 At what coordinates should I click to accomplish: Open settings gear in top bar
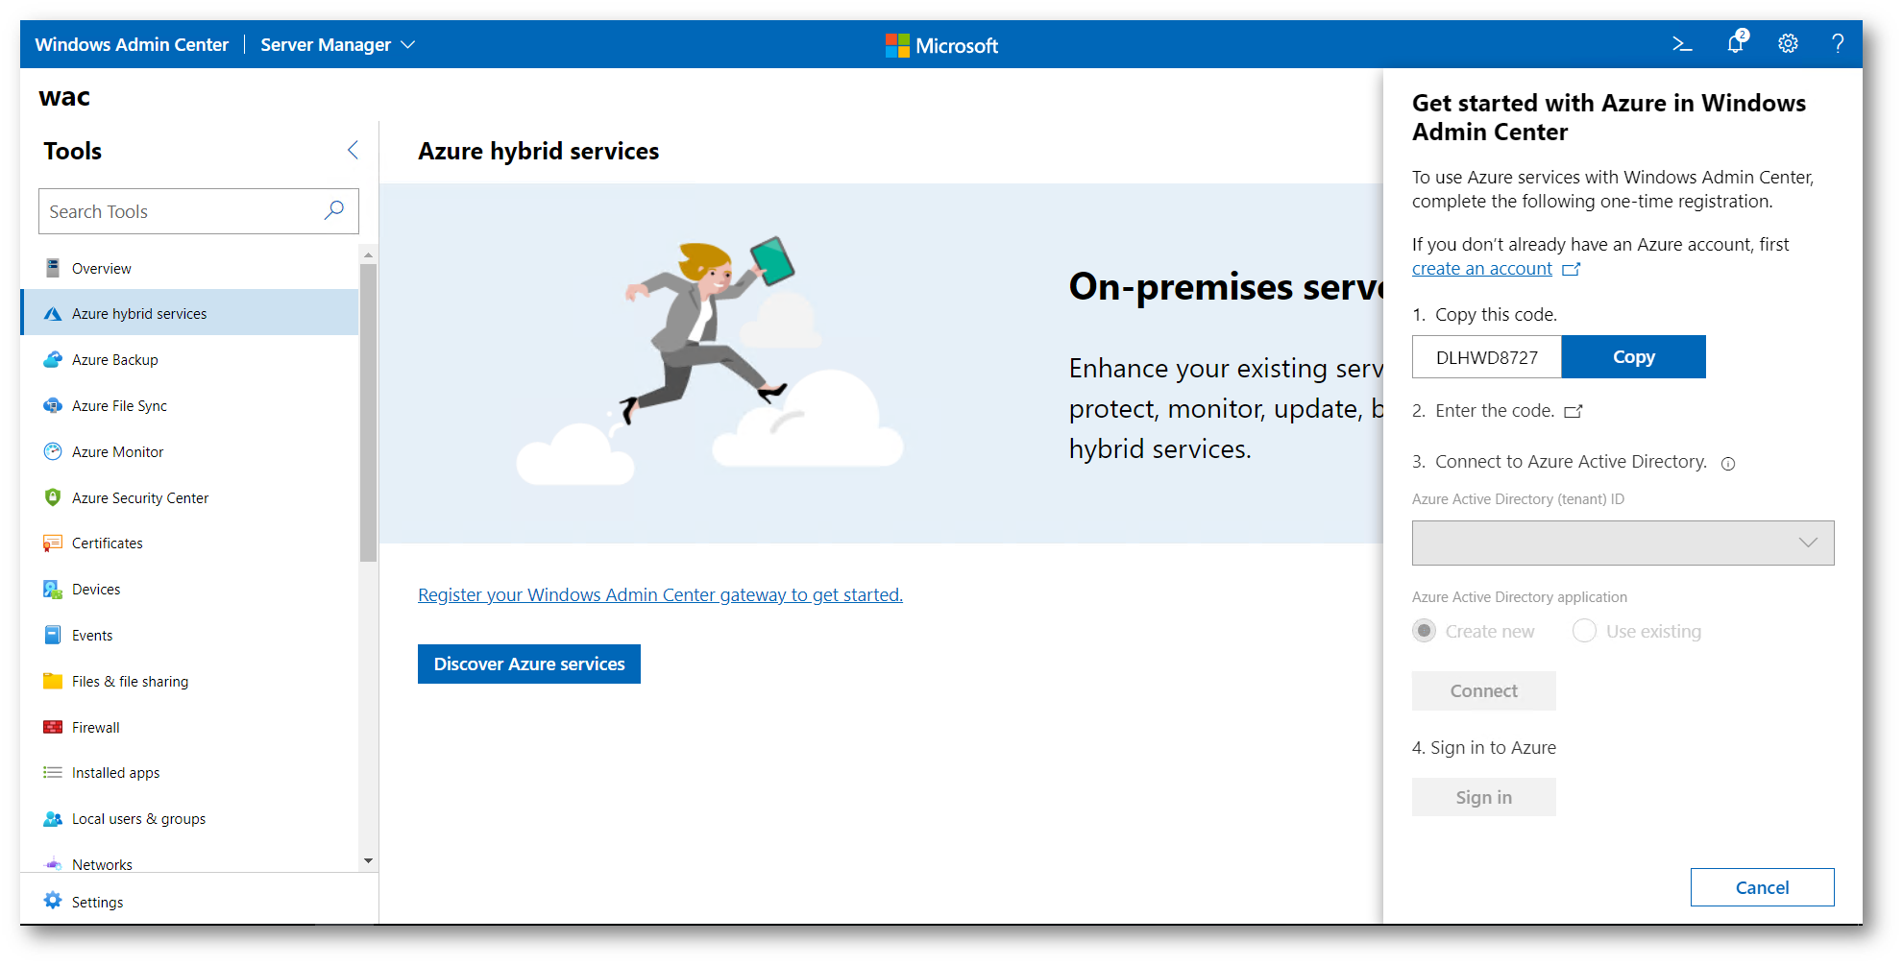[1788, 44]
